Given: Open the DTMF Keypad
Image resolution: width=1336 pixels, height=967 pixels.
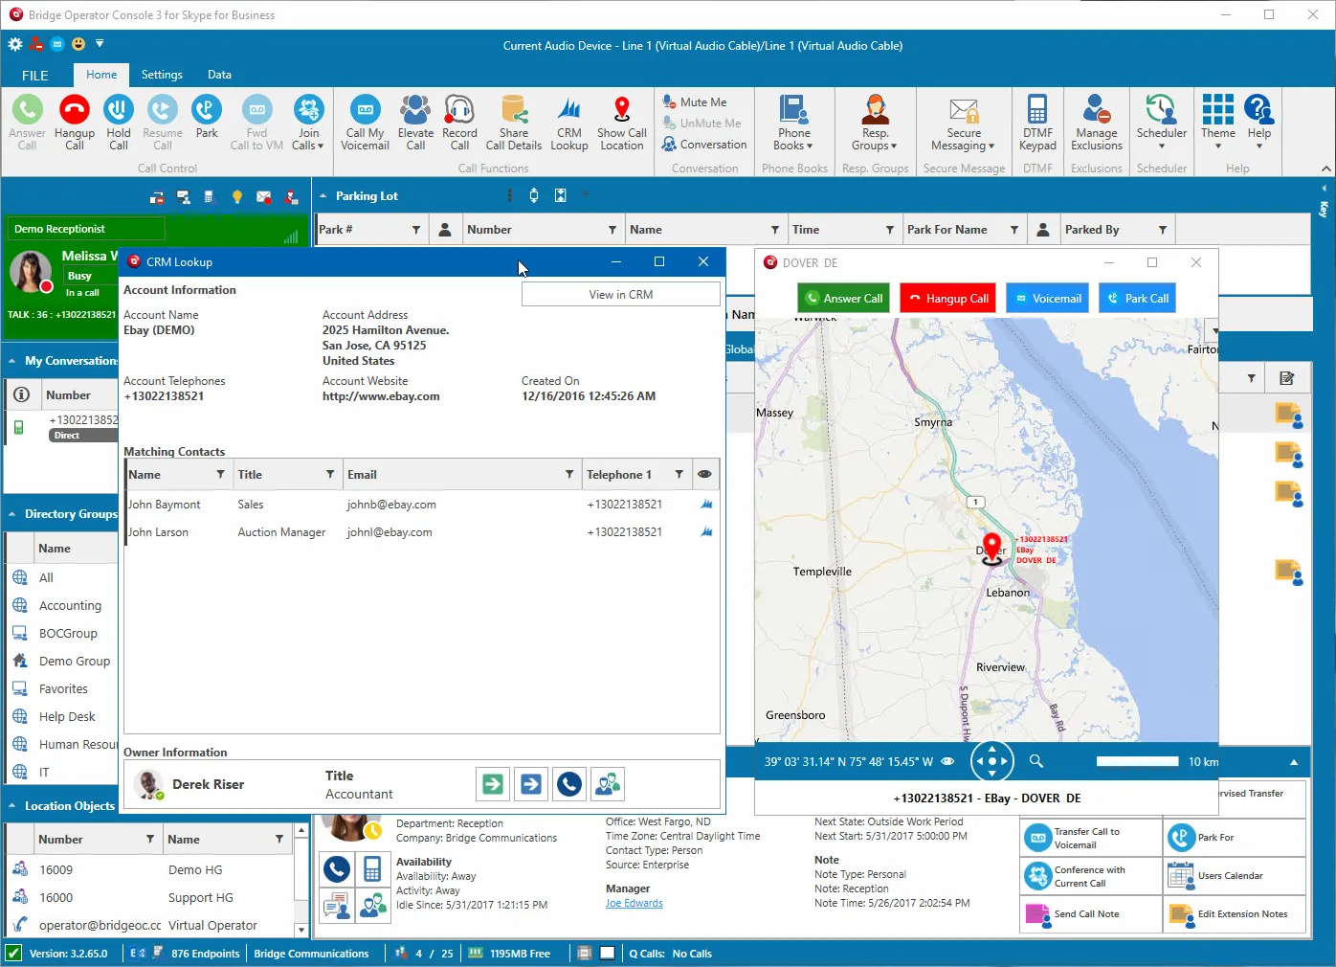Looking at the screenshot, I should [x=1037, y=111].
